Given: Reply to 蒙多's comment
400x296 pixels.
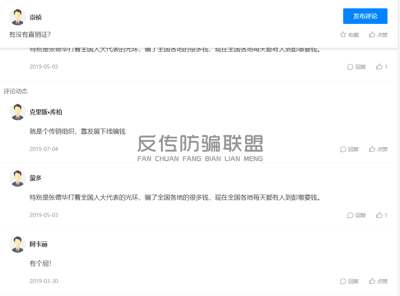Looking at the screenshot, I should pos(356,215).
